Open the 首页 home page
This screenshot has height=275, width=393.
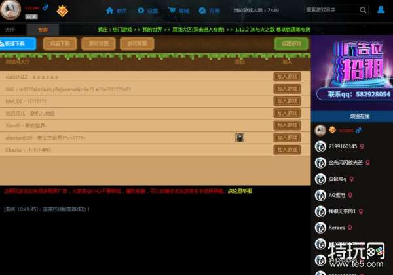pyautogui.click(x=117, y=11)
